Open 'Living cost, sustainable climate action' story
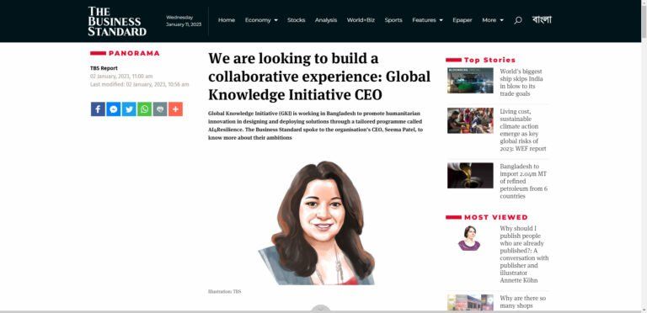Viewport: 647px width, 313px height. pos(523,130)
